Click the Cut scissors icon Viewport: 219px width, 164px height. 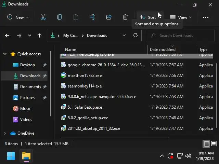pyautogui.click(x=43, y=17)
